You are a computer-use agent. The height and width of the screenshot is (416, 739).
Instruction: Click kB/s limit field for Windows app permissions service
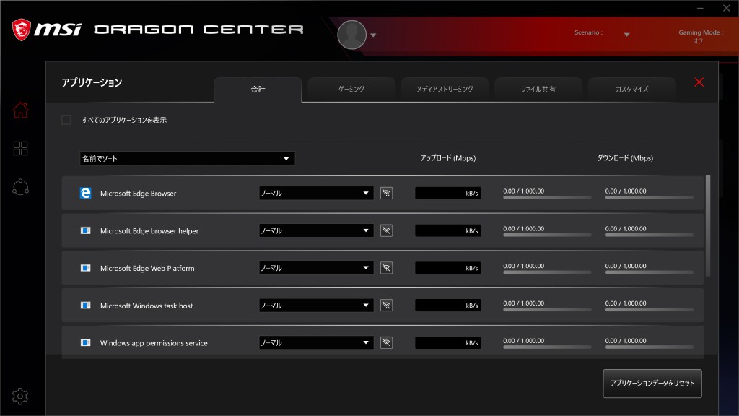tap(447, 342)
